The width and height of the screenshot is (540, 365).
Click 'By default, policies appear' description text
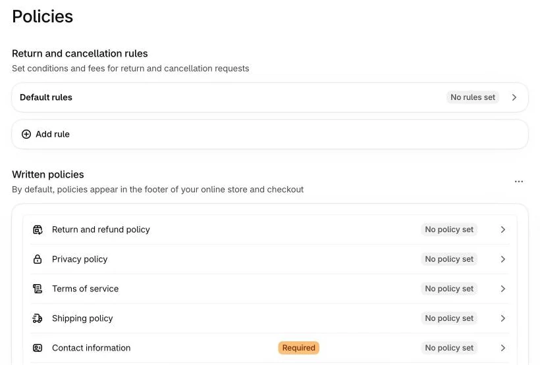tap(158, 189)
